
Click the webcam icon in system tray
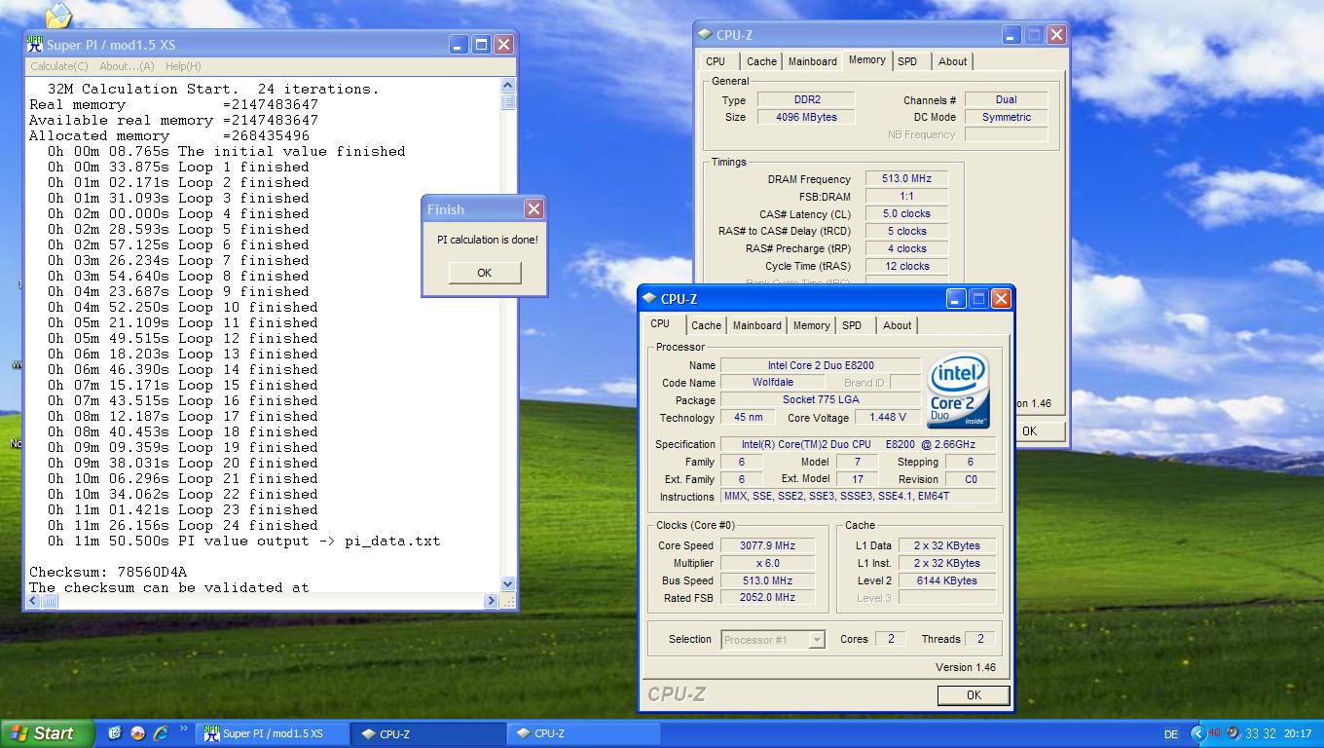1232,733
